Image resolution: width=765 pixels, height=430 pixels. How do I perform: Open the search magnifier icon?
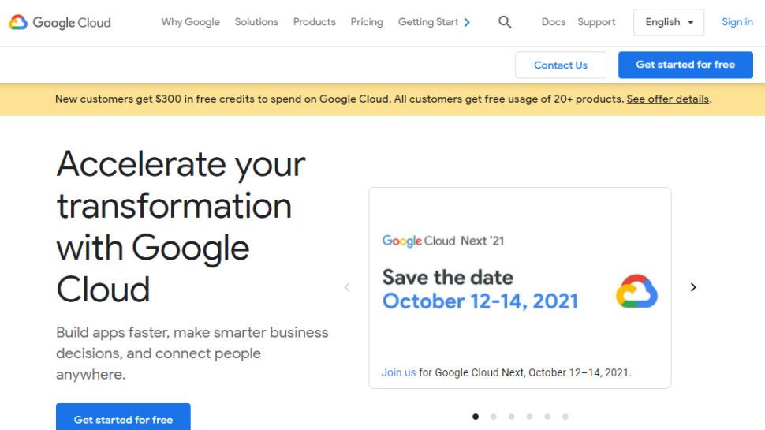pos(505,22)
